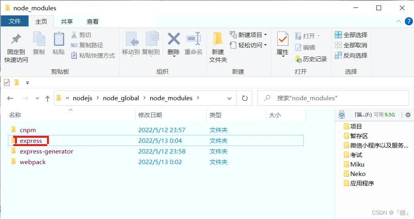Click the Paste clipboard icon
This screenshot has height=219, width=414.
(x=59, y=40)
